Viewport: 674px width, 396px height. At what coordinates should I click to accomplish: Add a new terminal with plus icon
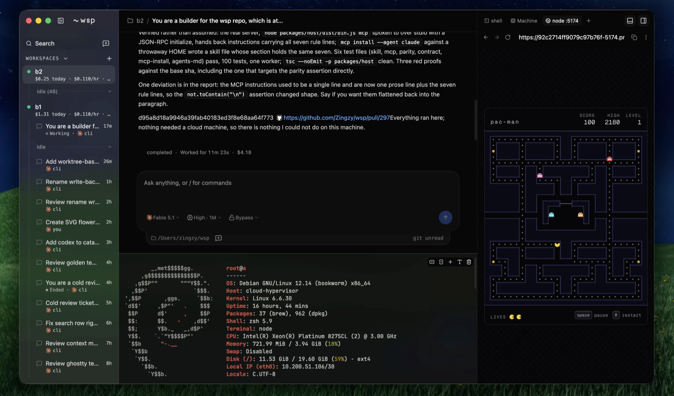pyautogui.click(x=450, y=262)
